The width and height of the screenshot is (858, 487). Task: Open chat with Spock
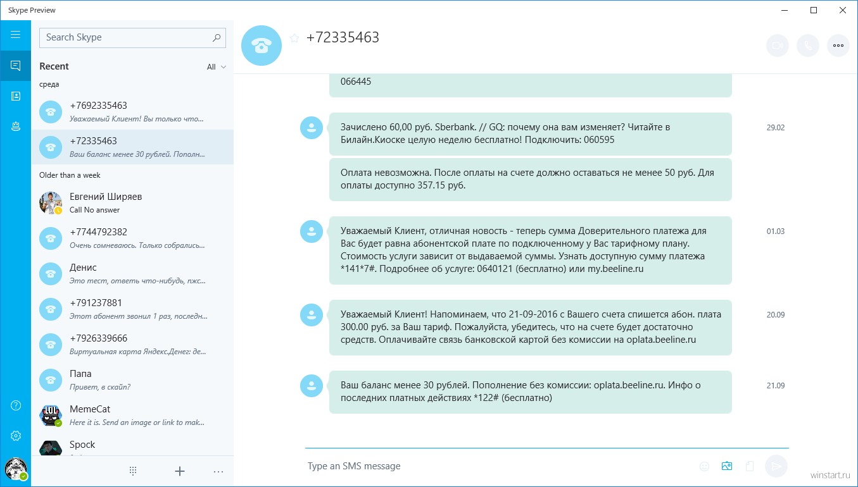coord(132,445)
